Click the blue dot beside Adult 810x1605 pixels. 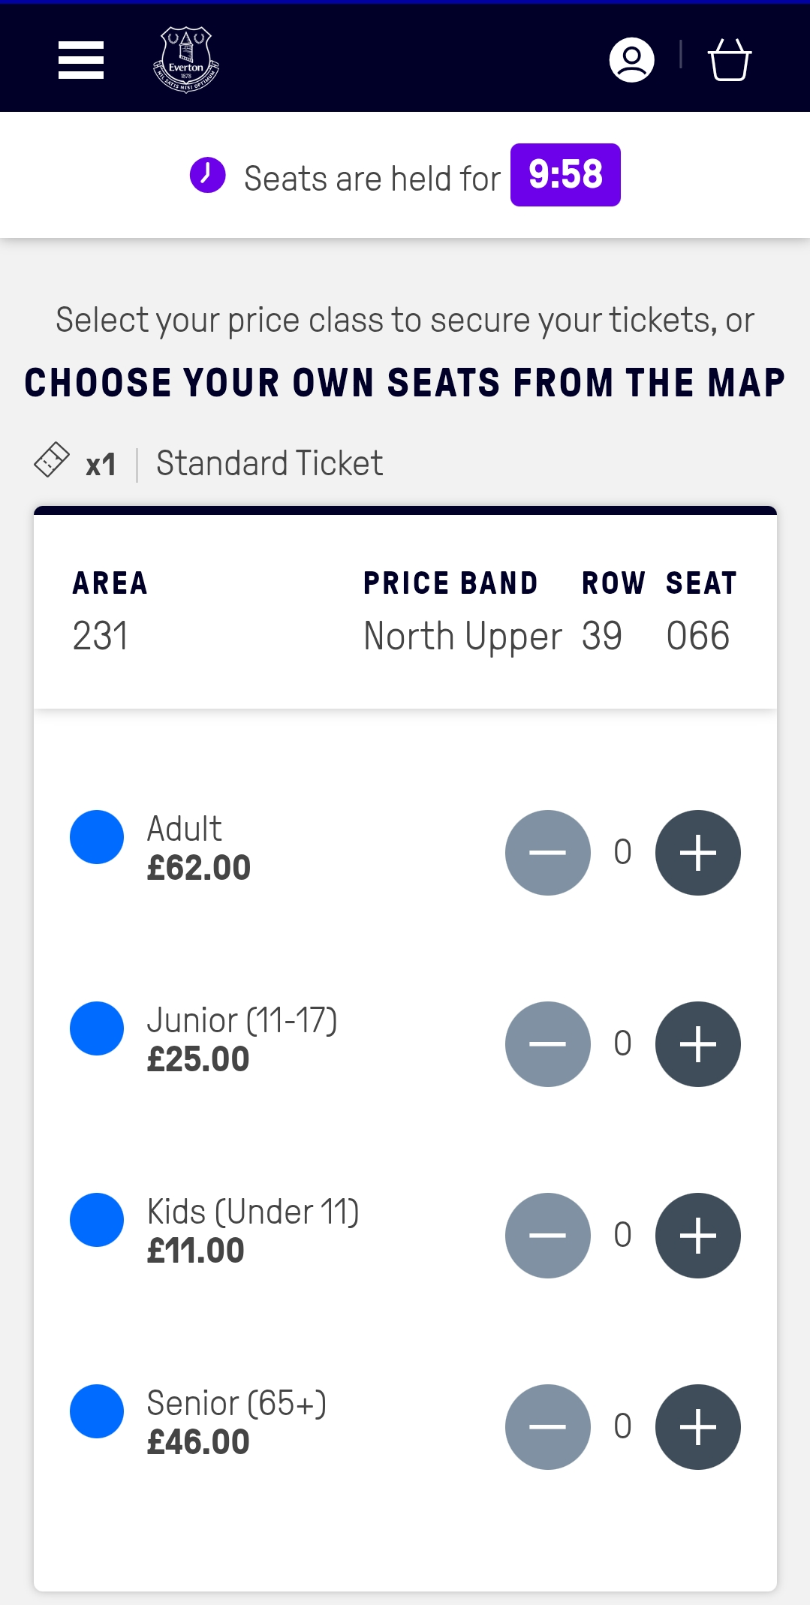97,837
